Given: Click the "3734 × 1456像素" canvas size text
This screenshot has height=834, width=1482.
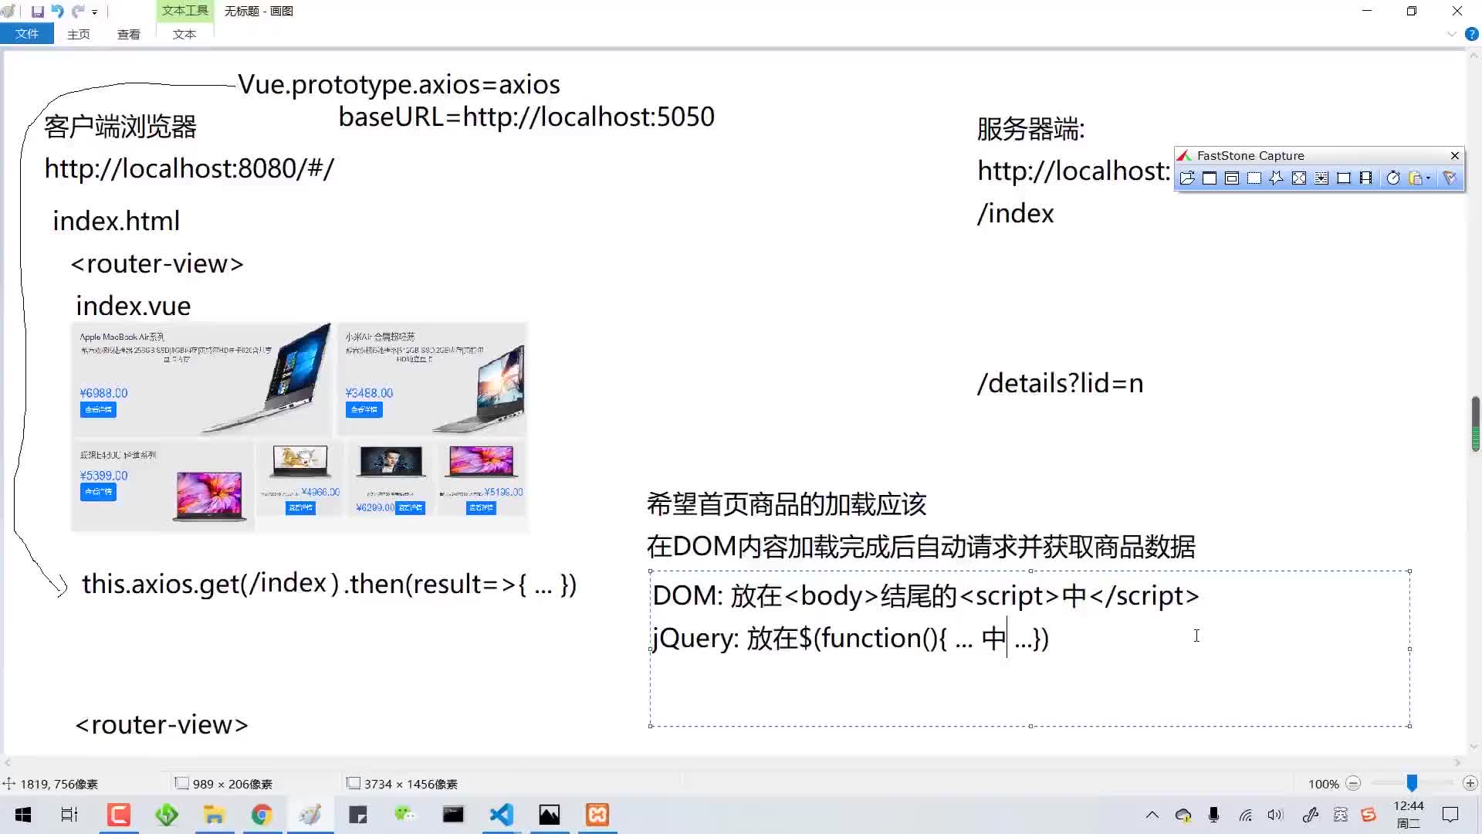Looking at the screenshot, I should pyautogui.click(x=411, y=784).
